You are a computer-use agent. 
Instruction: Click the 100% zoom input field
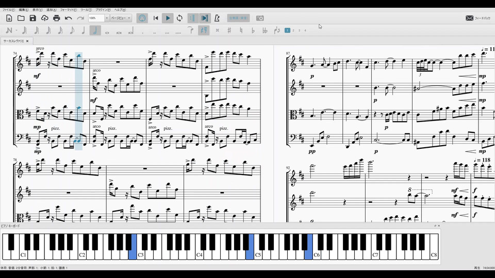point(96,18)
